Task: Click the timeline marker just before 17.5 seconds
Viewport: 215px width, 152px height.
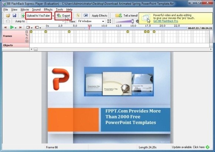Action: coord(145,32)
